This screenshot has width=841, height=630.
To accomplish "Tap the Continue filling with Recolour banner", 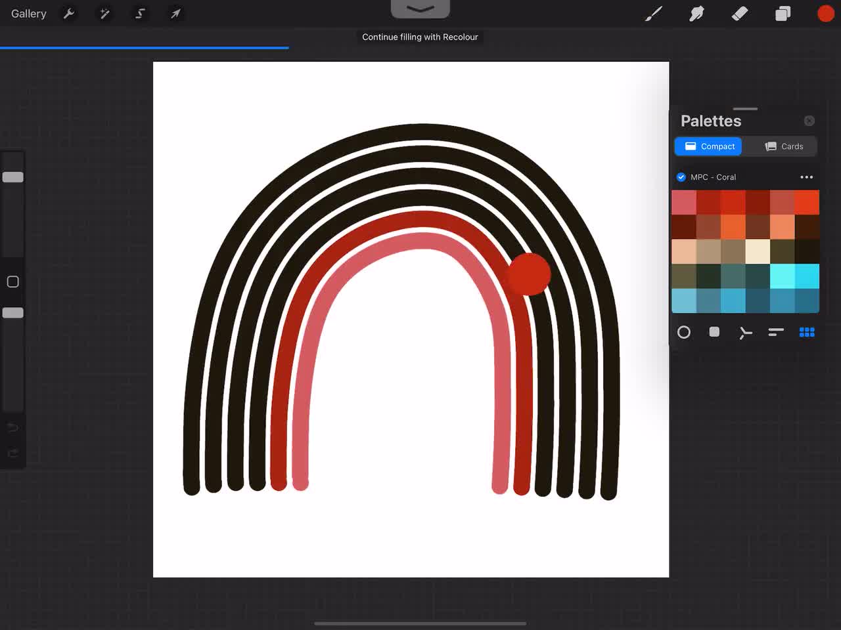I will pos(420,37).
